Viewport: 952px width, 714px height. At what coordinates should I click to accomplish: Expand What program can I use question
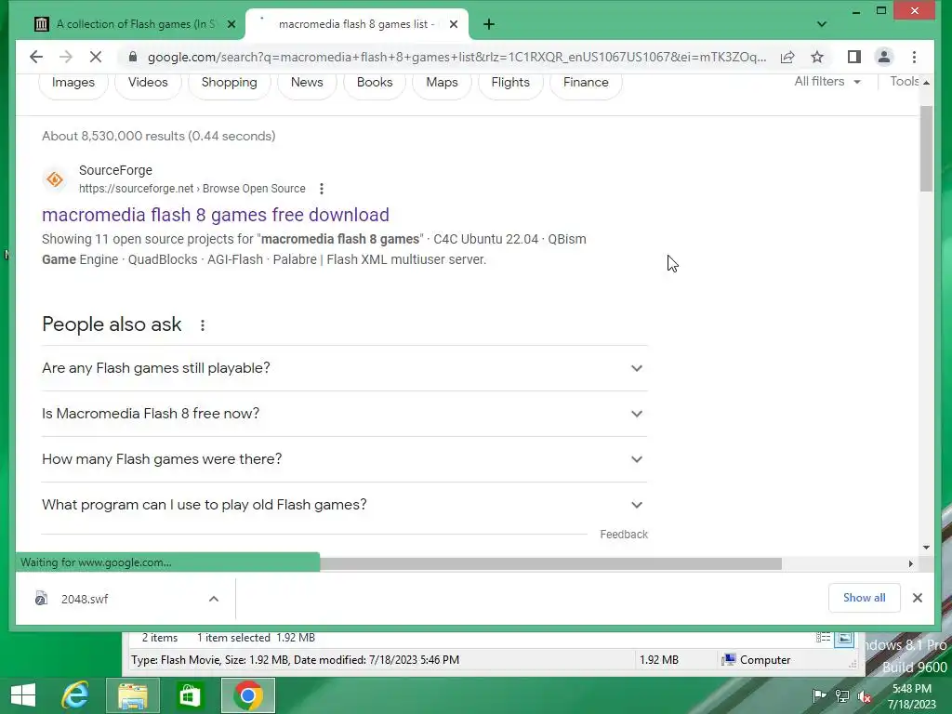pyautogui.click(x=344, y=505)
